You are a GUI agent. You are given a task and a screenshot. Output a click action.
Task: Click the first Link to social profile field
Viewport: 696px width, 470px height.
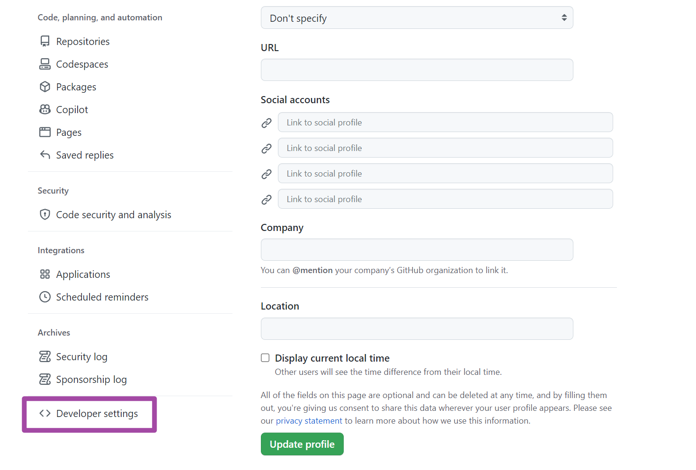tap(445, 122)
